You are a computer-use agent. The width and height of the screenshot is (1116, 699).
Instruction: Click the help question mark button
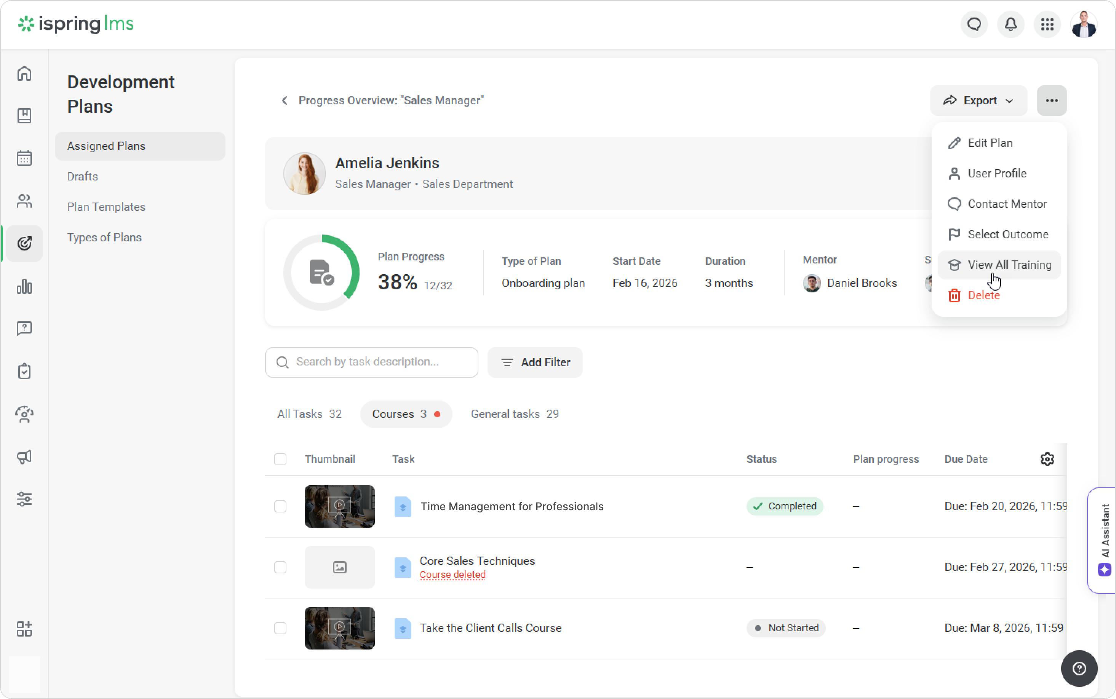point(1079,669)
